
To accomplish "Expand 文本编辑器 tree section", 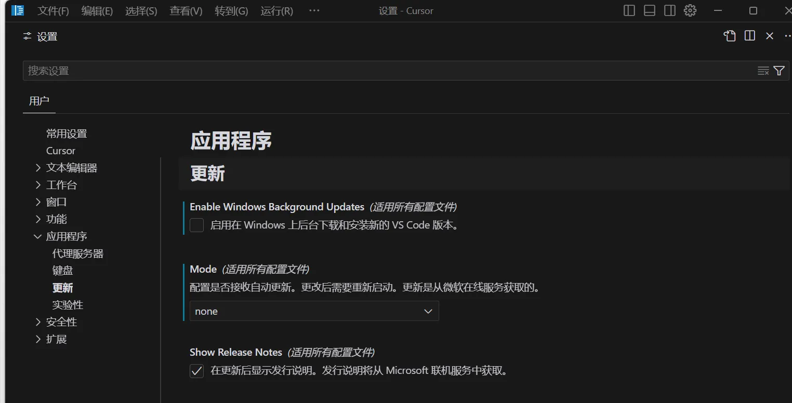I will pyautogui.click(x=38, y=168).
